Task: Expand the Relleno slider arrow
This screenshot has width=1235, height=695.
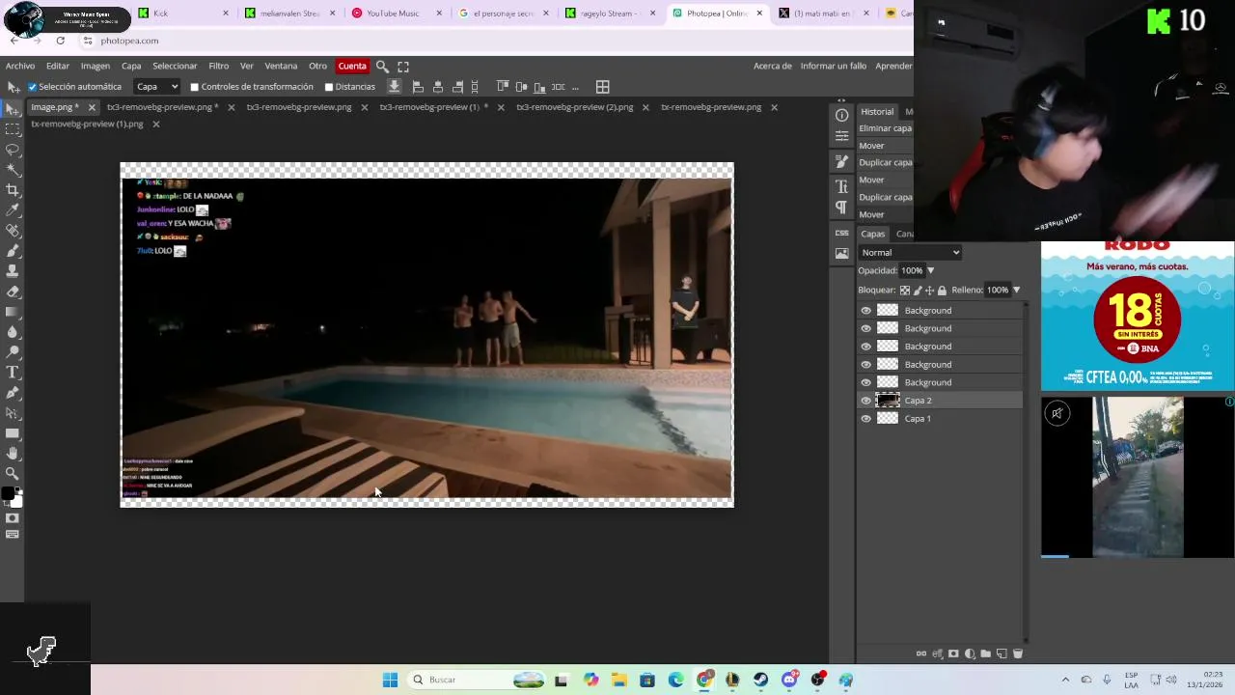Action: click(1016, 290)
